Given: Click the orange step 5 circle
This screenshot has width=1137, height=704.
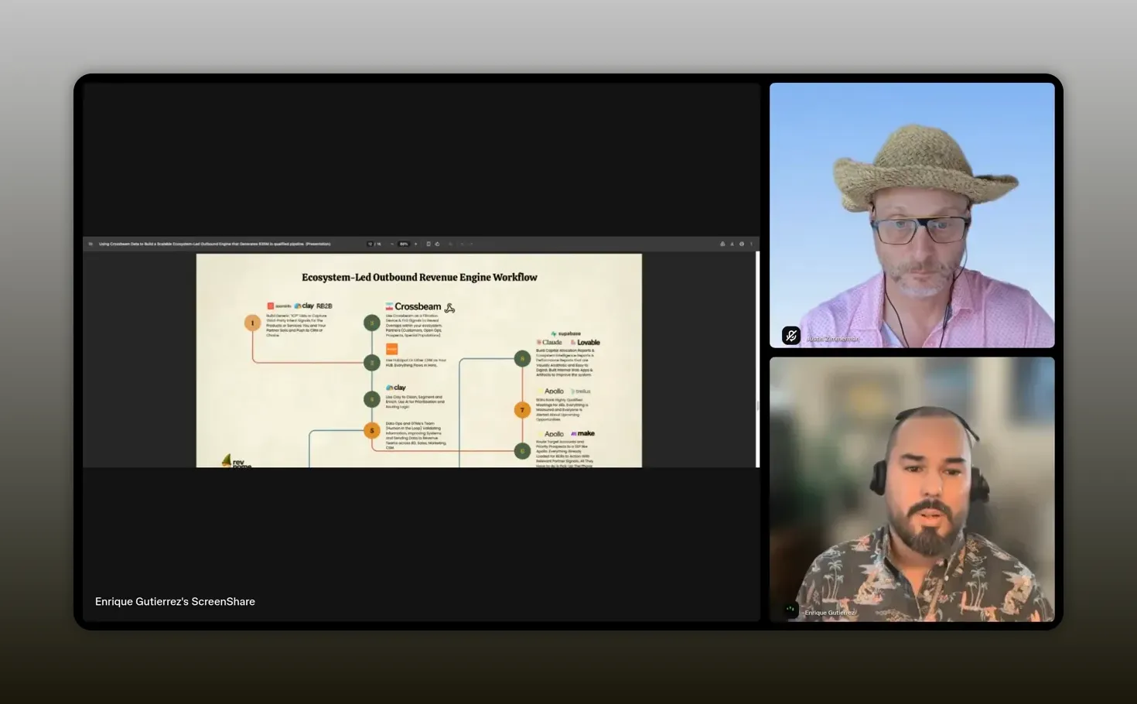Looking at the screenshot, I should (372, 430).
